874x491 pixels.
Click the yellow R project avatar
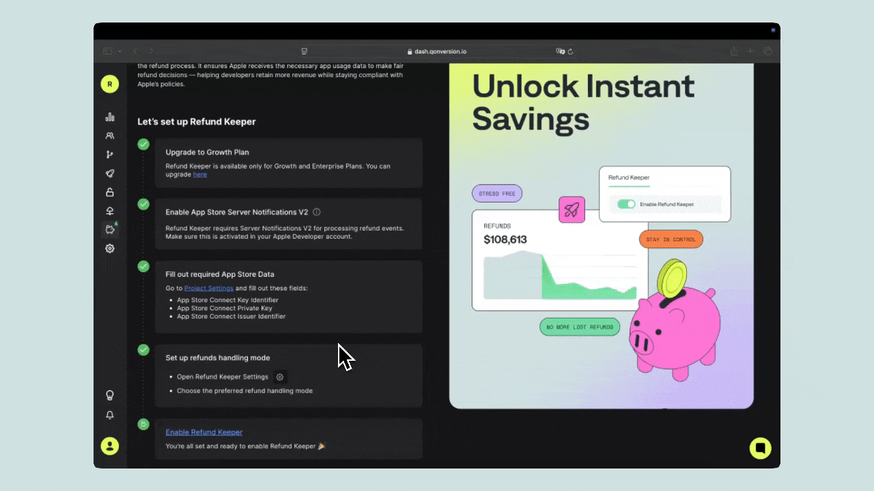(x=110, y=84)
